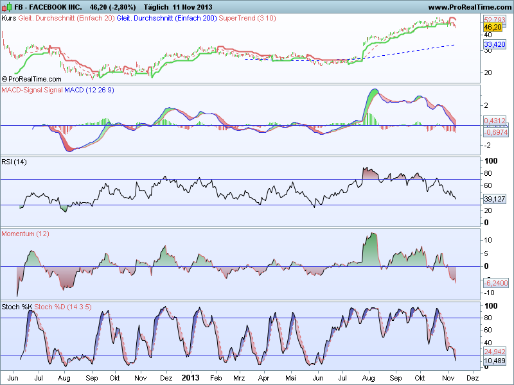Click the Kurs legend label
This screenshot has height=385, width=514.
8,18
